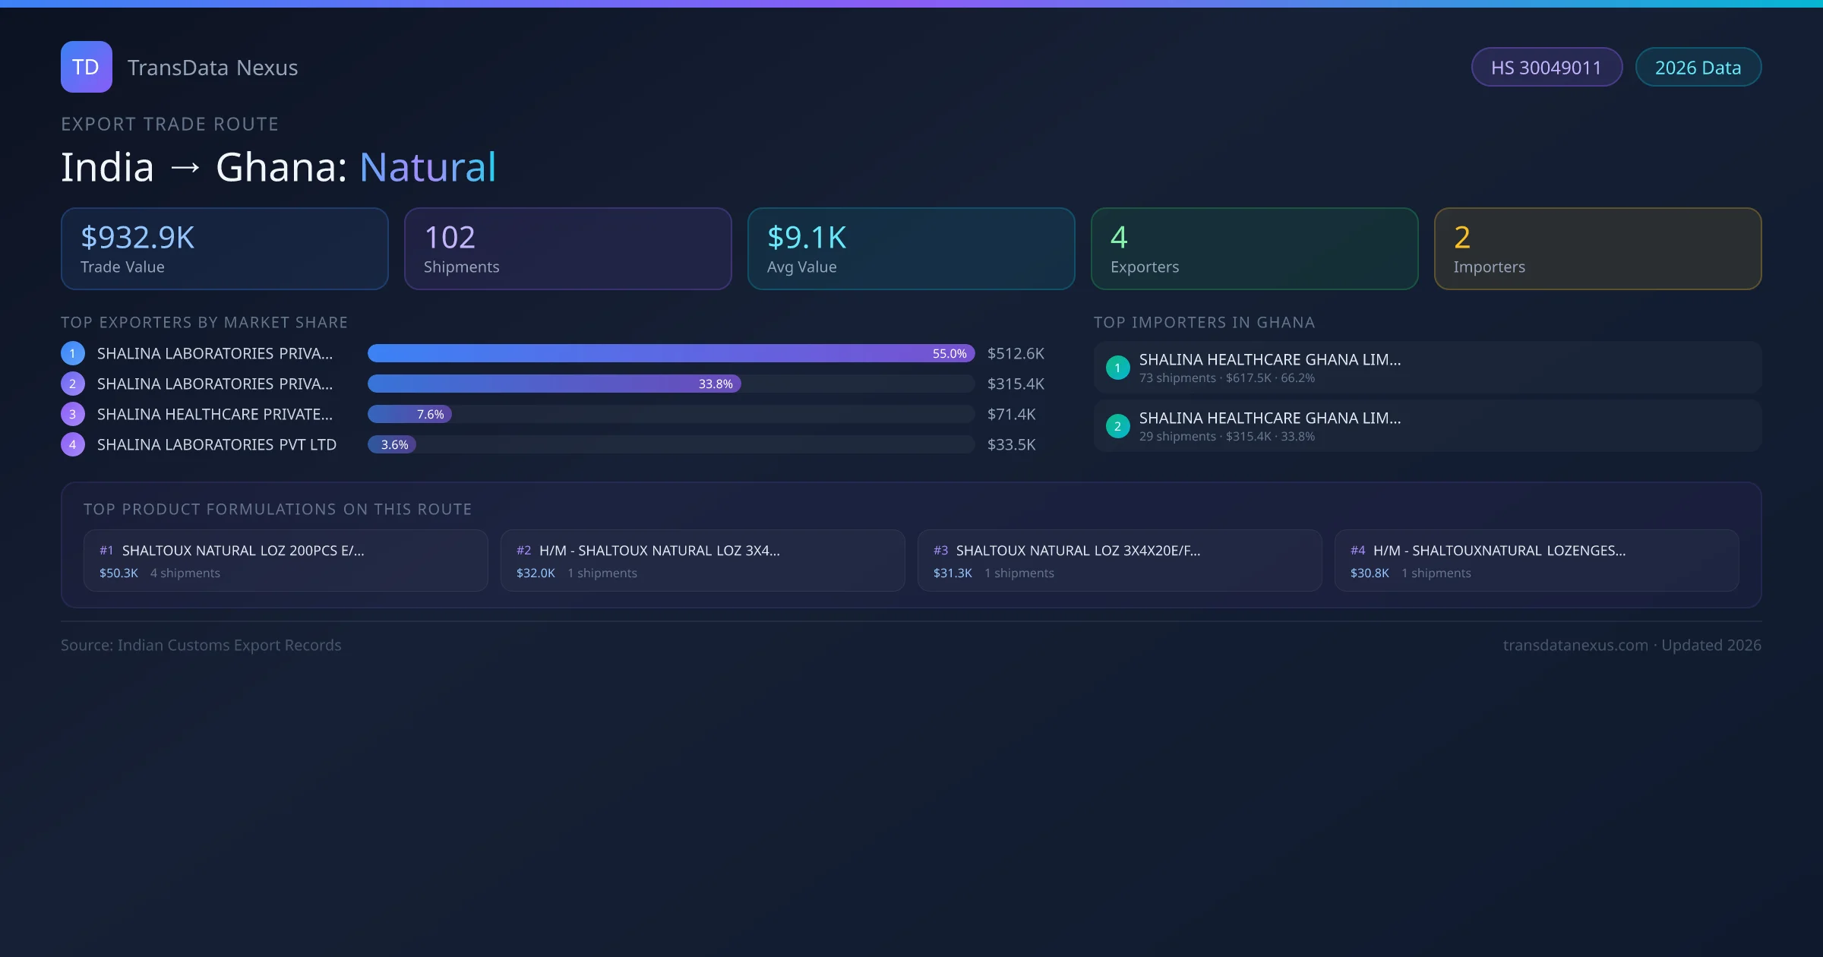The height and width of the screenshot is (957, 1823).
Task: Click SHALINA LABORATORIES PVT LTD exporter name
Action: click(216, 444)
